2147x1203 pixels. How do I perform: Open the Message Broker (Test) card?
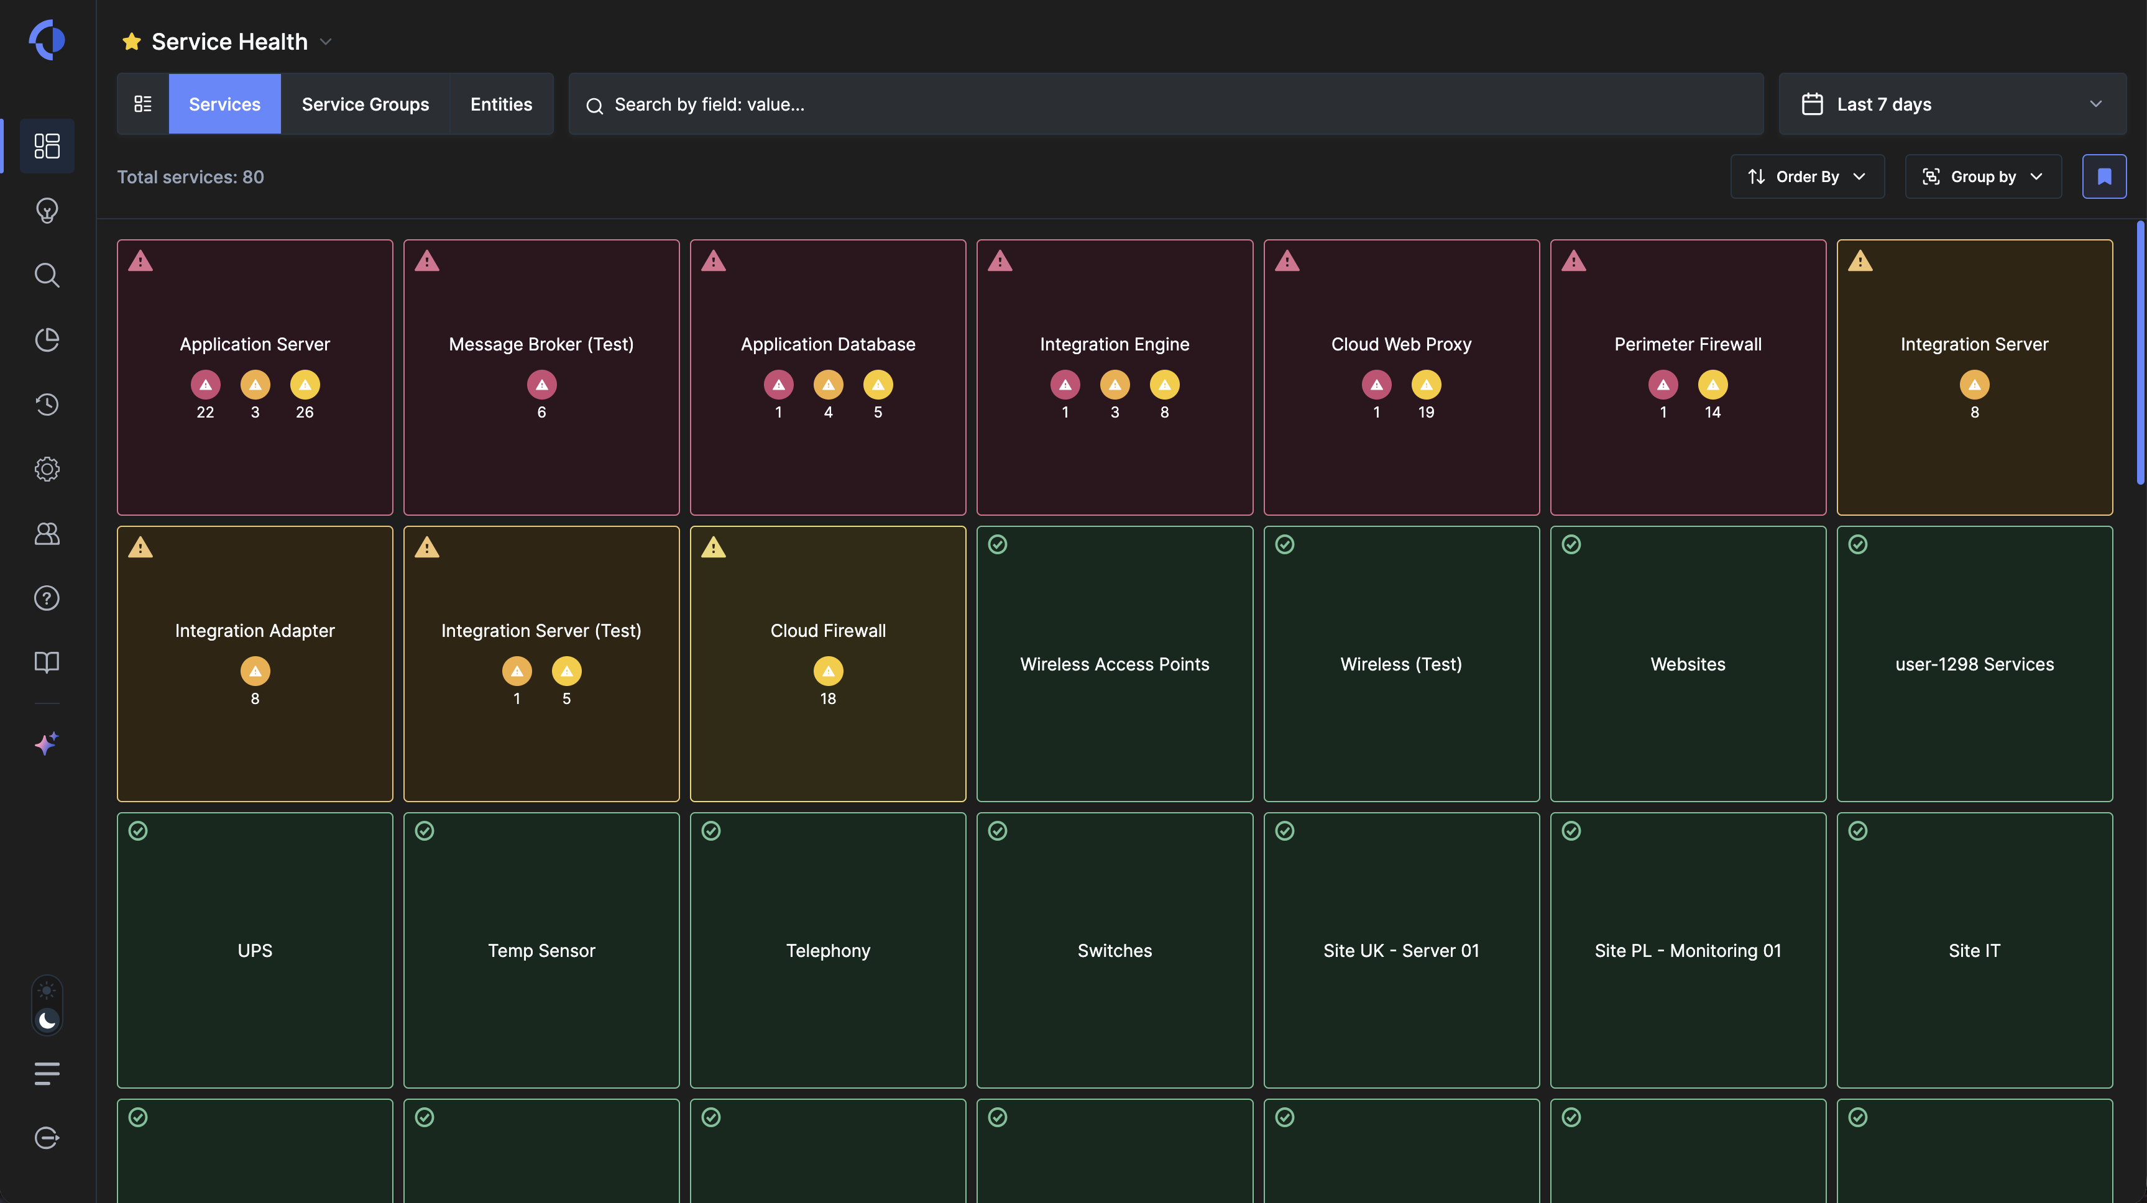[x=541, y=377]
